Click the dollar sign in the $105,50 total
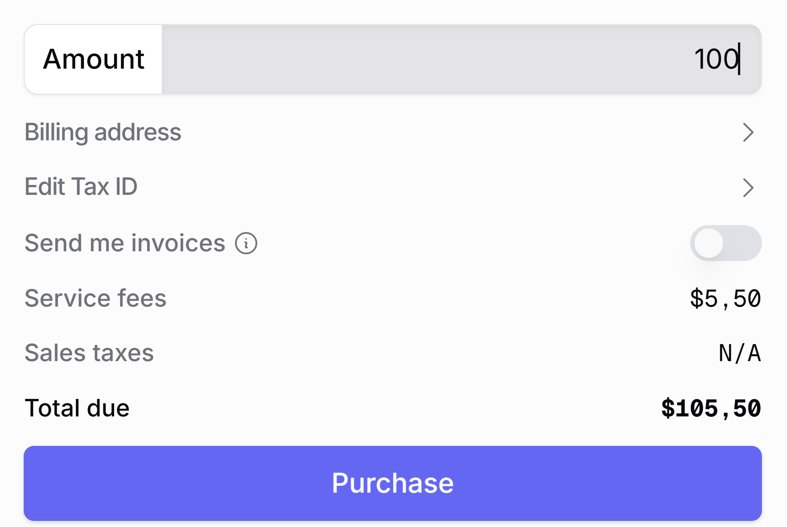The height and width of the screenshot is (527, 787). pos(668,408)
